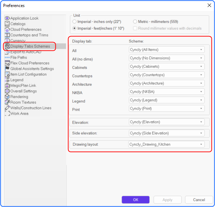The height and width of the screenshot is (207, 215).
Task: Click the Apply button
Action: tap(167, 200)
